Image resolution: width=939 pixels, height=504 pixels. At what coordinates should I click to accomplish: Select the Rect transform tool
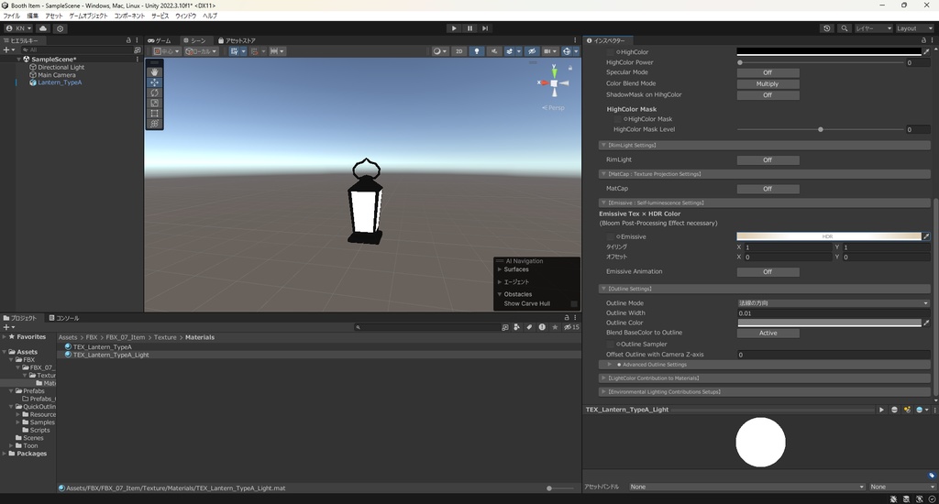pos(154,113)
